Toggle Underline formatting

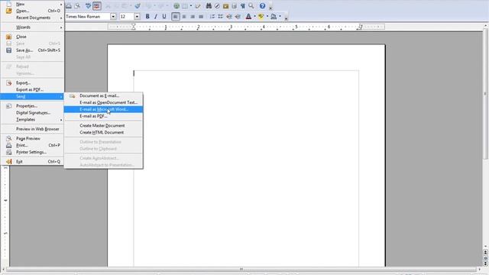164,17
